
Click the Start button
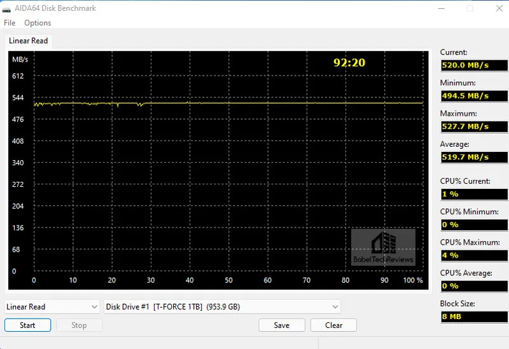pos(27,325)
